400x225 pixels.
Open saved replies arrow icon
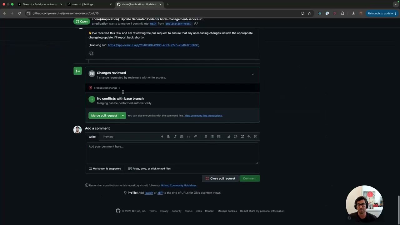tap(249, 137)
